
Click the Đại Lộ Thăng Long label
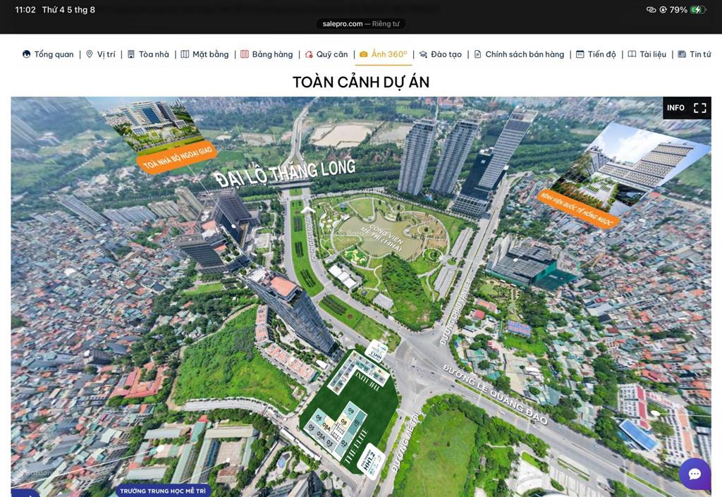[x=286, y=173]
